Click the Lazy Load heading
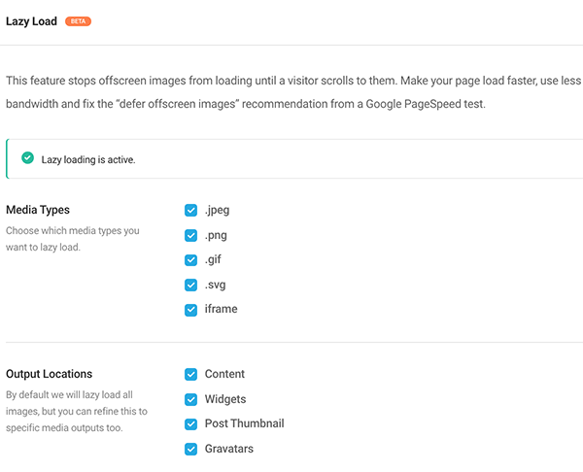The height and width of the screenshot is (472, 583). click(31, 20)
